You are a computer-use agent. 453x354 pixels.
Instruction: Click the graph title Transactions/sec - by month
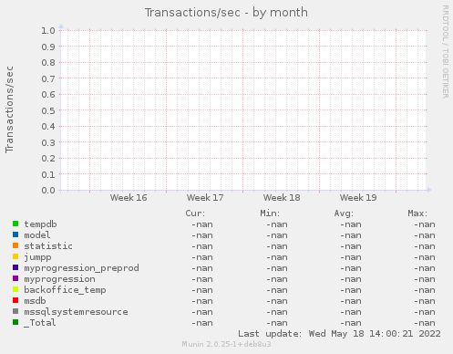click(226, 13)
